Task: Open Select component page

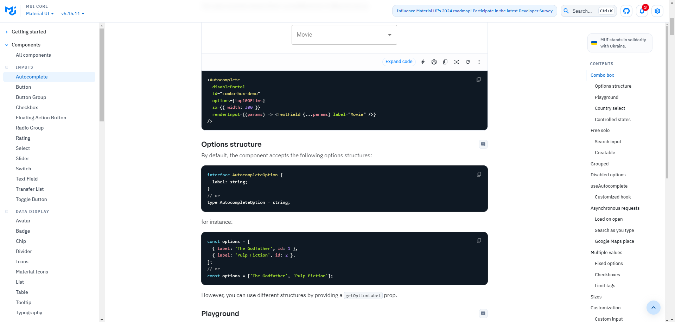Action: point(23,148)
